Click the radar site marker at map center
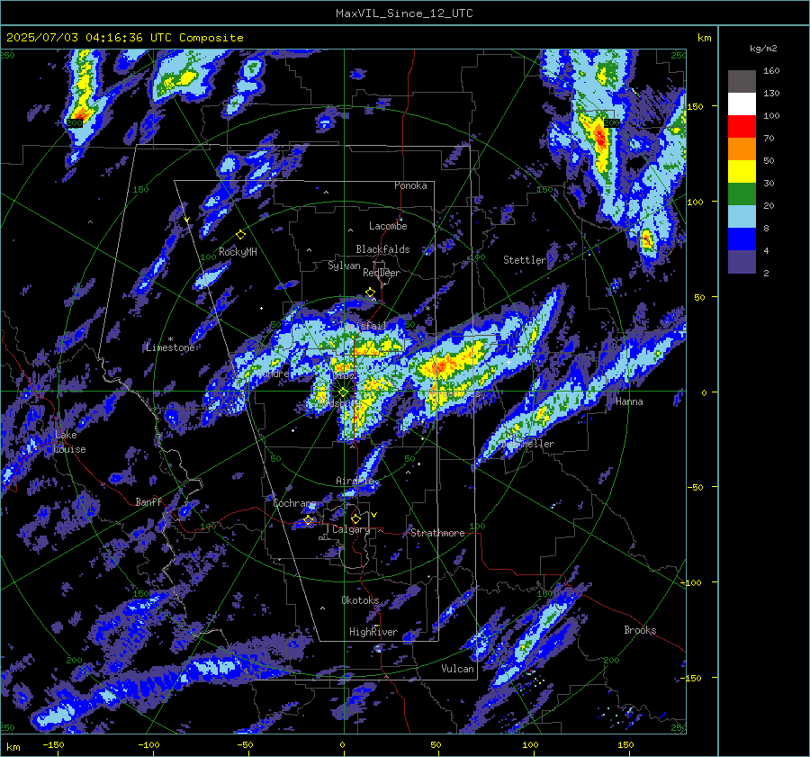The width and height of the screenshot is (810, 757). pyautogui.click(x=343, y=392)
